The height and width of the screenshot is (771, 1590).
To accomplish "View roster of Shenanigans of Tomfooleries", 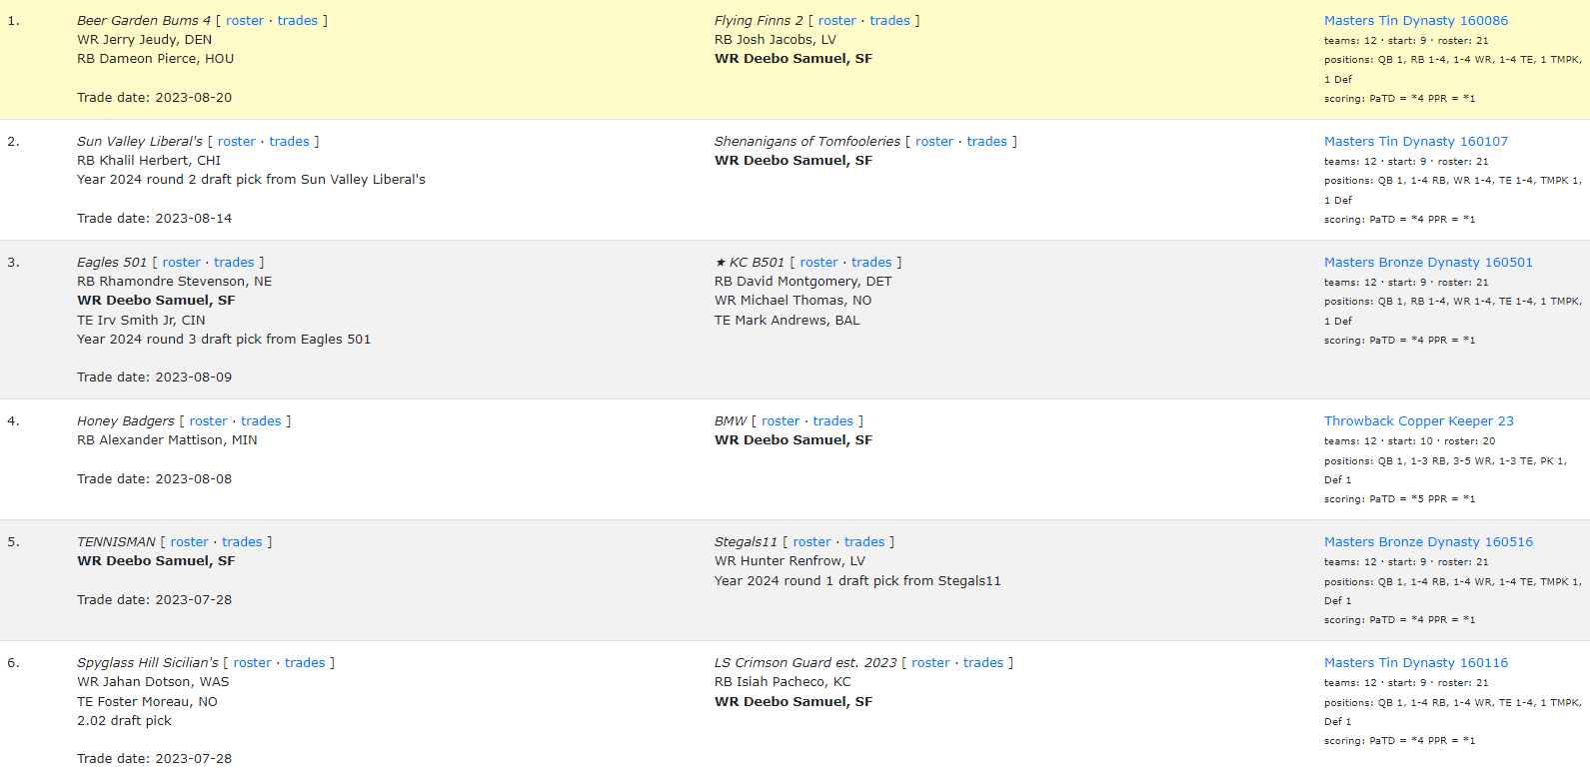I will [934, 141].
